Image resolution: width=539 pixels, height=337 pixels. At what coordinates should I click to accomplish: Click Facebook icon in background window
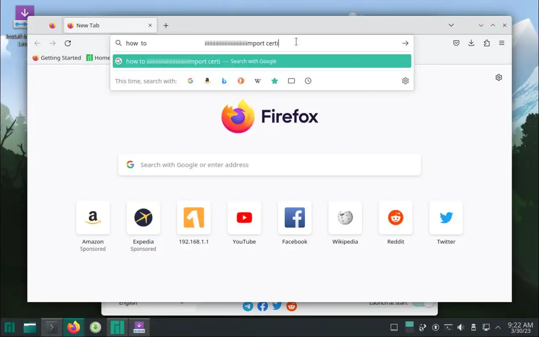262,306
